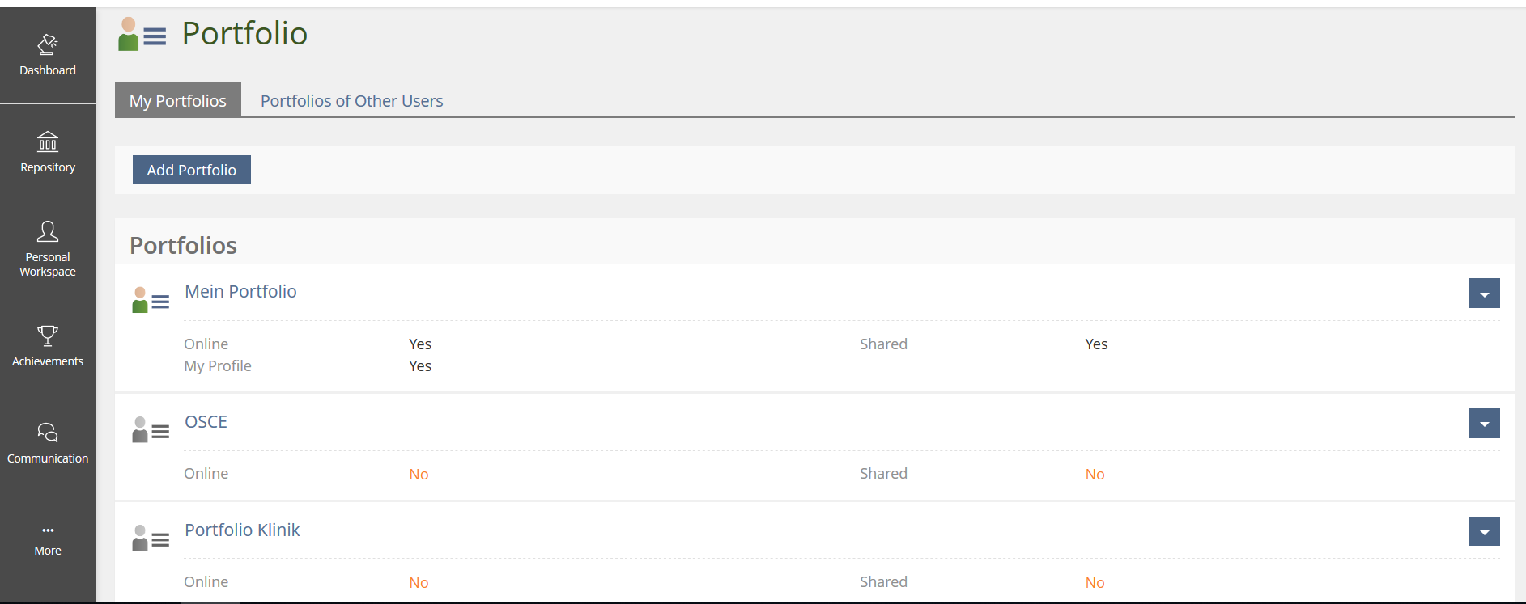This screenshot has width=1526, height=604.
Task: Open the Mein Portfolio link
Action: coord(240,291)
